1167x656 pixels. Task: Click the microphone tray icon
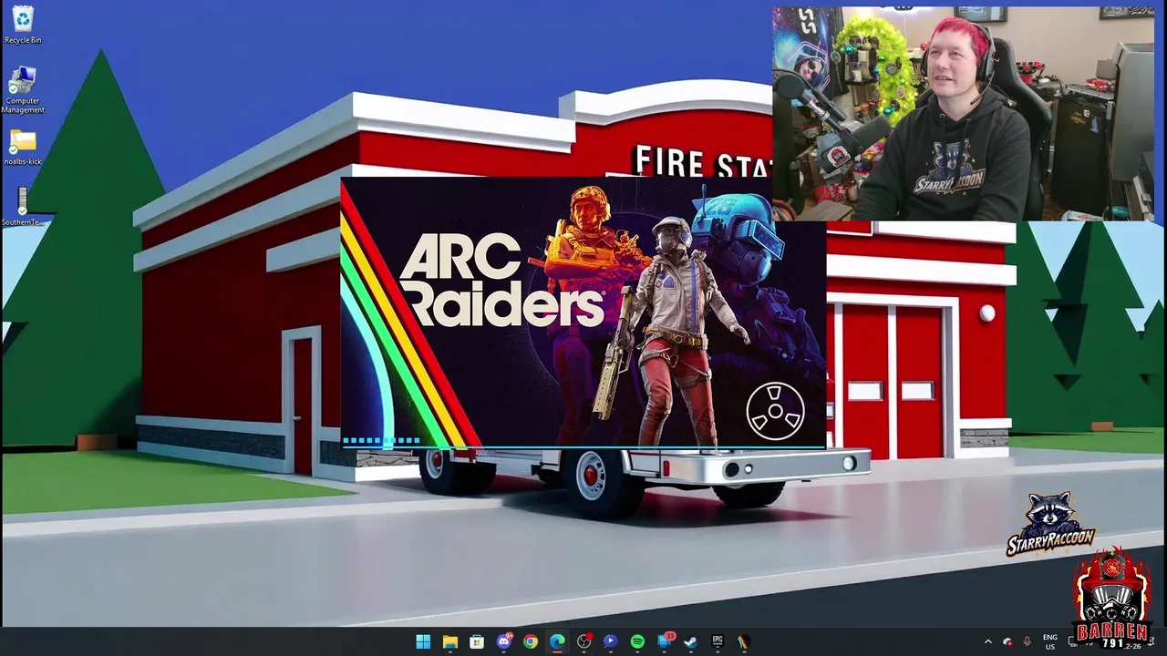(x=1028, y=641)
